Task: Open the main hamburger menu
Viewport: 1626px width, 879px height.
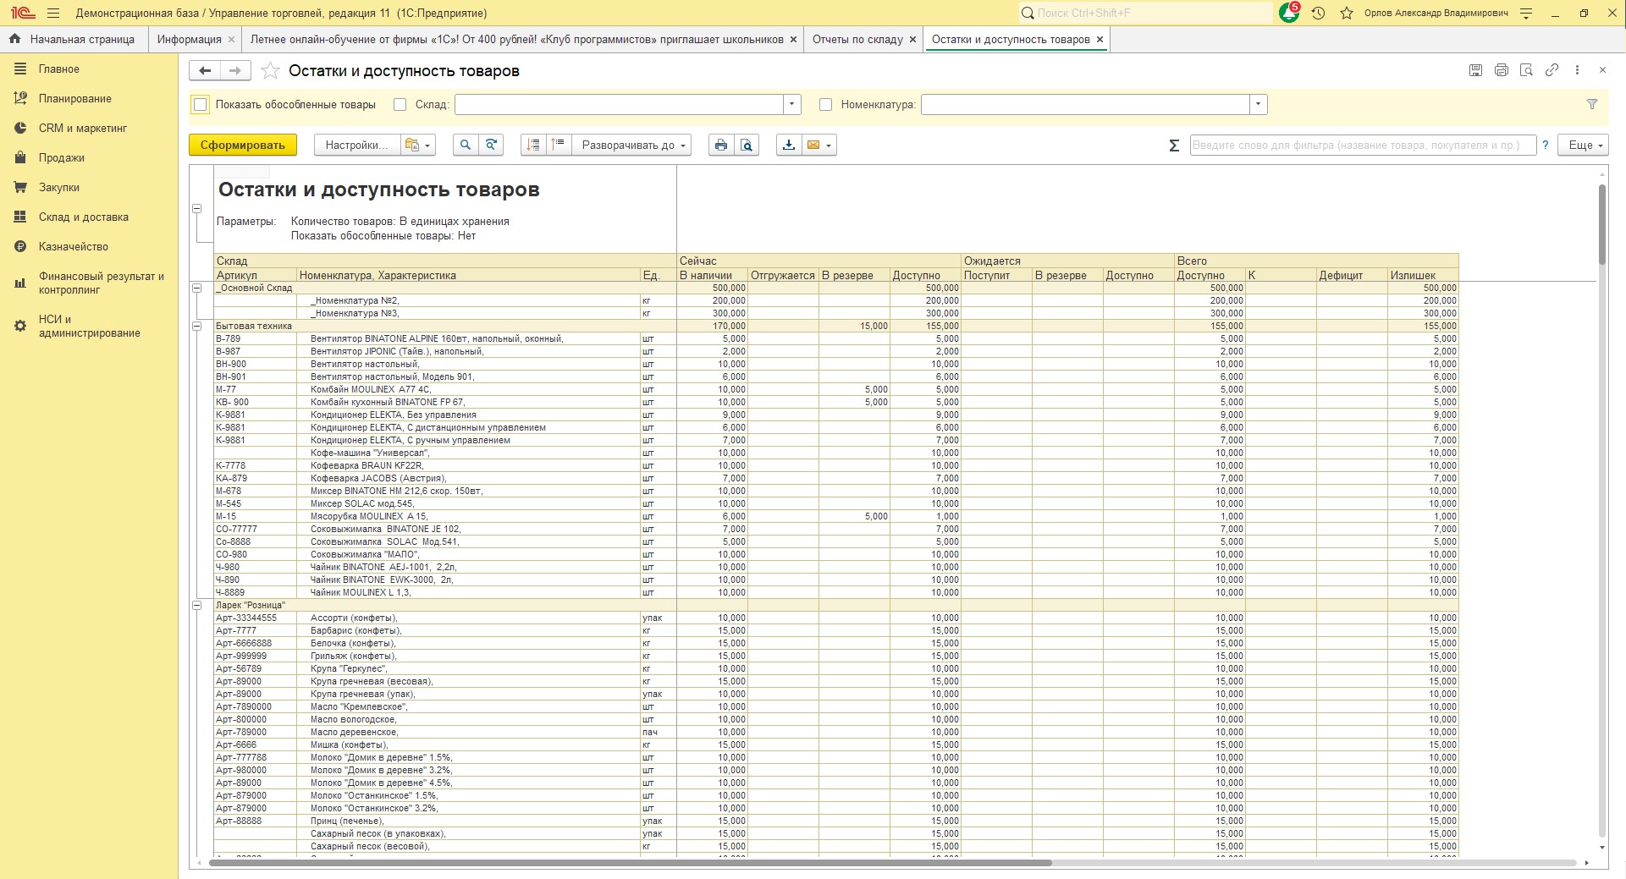Action: (x=53, y=13)
